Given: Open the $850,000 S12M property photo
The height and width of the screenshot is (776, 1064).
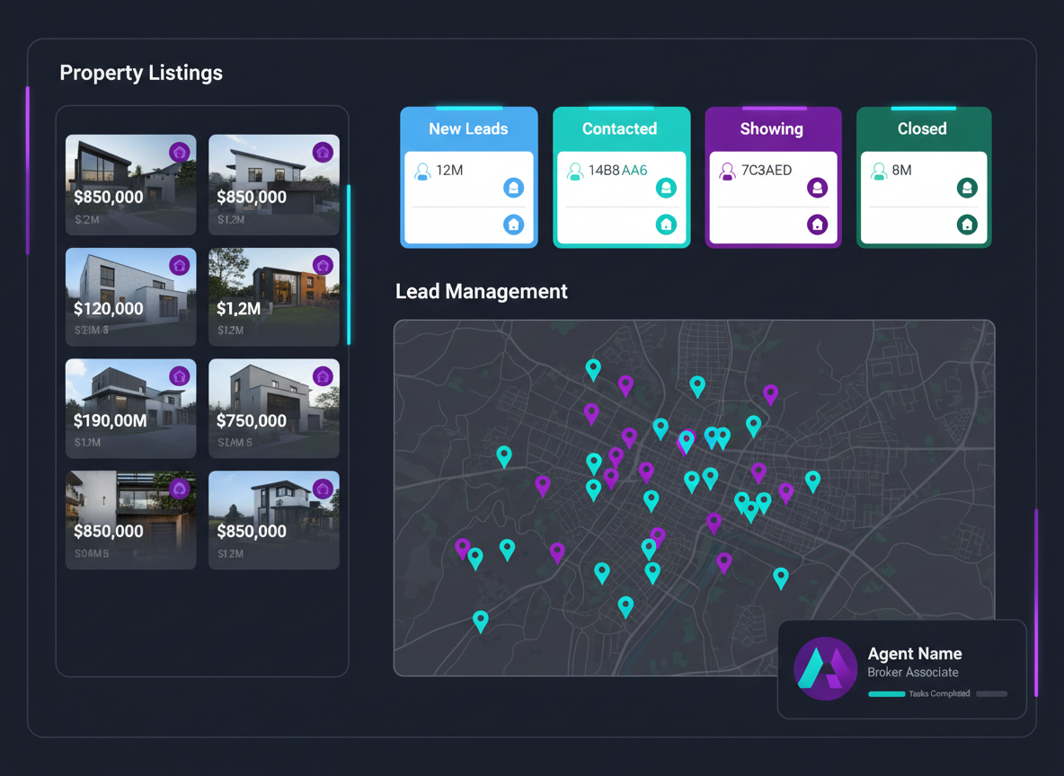Looking at the screenshot, I should coord(274,520).
